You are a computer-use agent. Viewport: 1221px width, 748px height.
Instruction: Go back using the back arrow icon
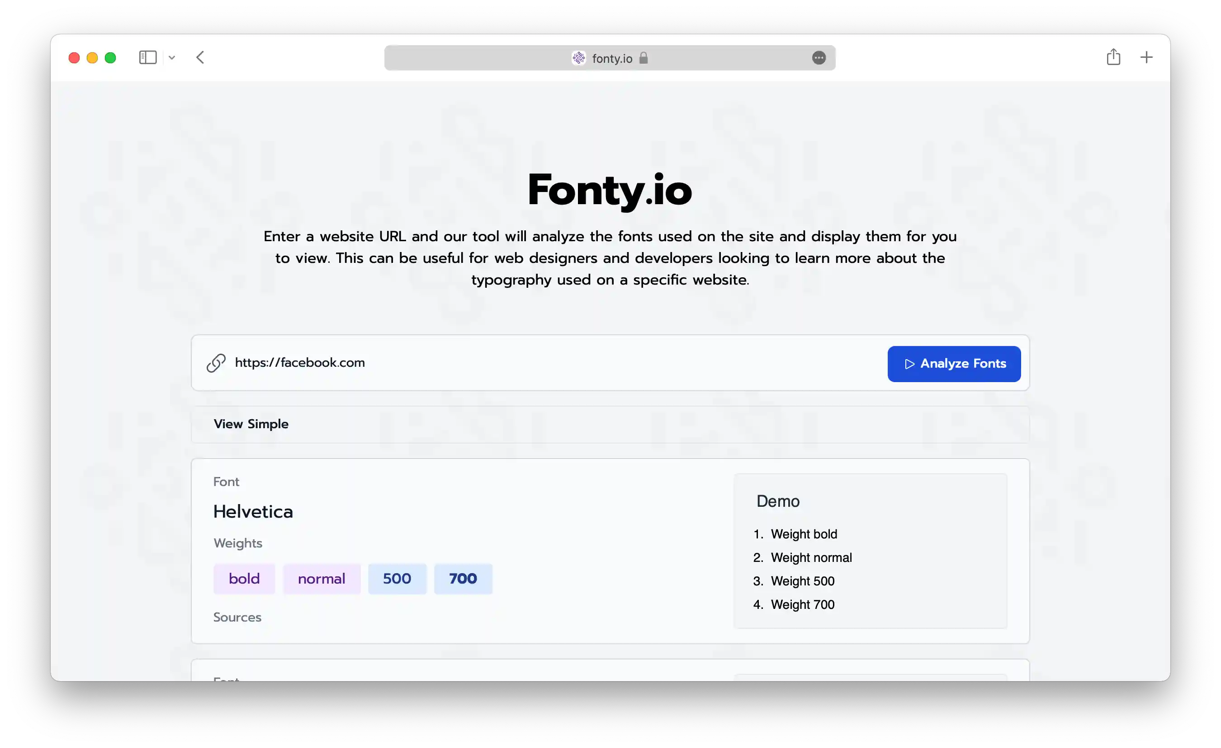[200, 57]
